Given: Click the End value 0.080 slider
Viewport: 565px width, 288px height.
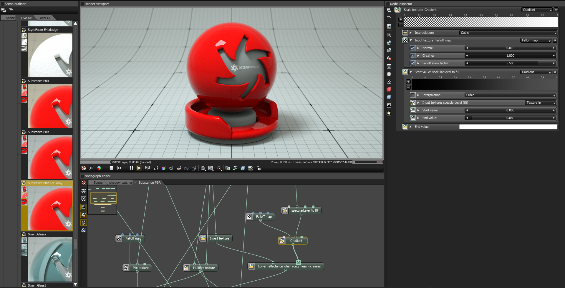Looking at the screenshot, I should (x=510, y=118).
